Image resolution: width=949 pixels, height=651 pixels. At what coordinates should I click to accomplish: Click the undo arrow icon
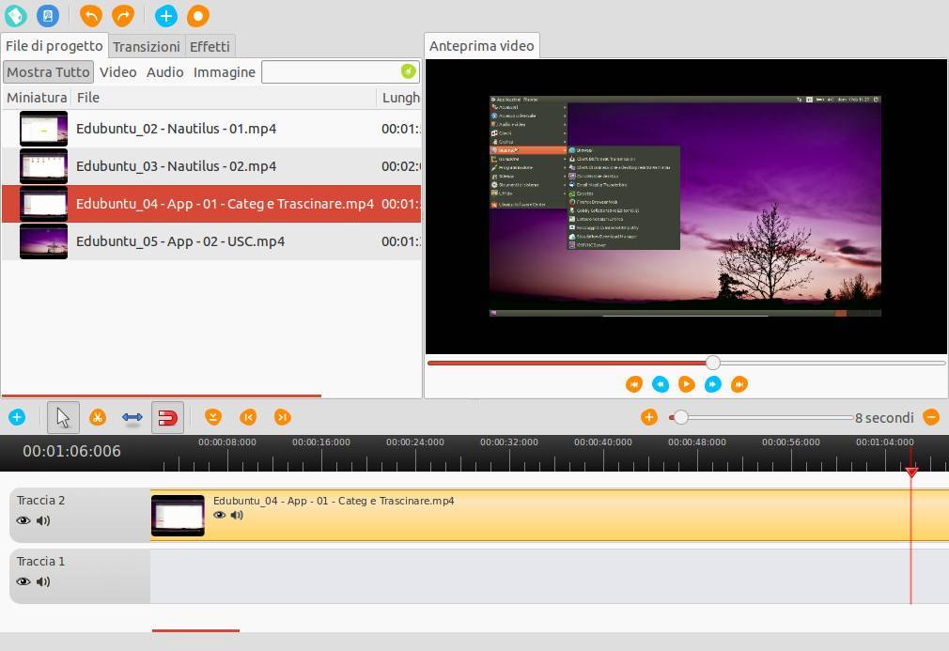click(91, 16)
